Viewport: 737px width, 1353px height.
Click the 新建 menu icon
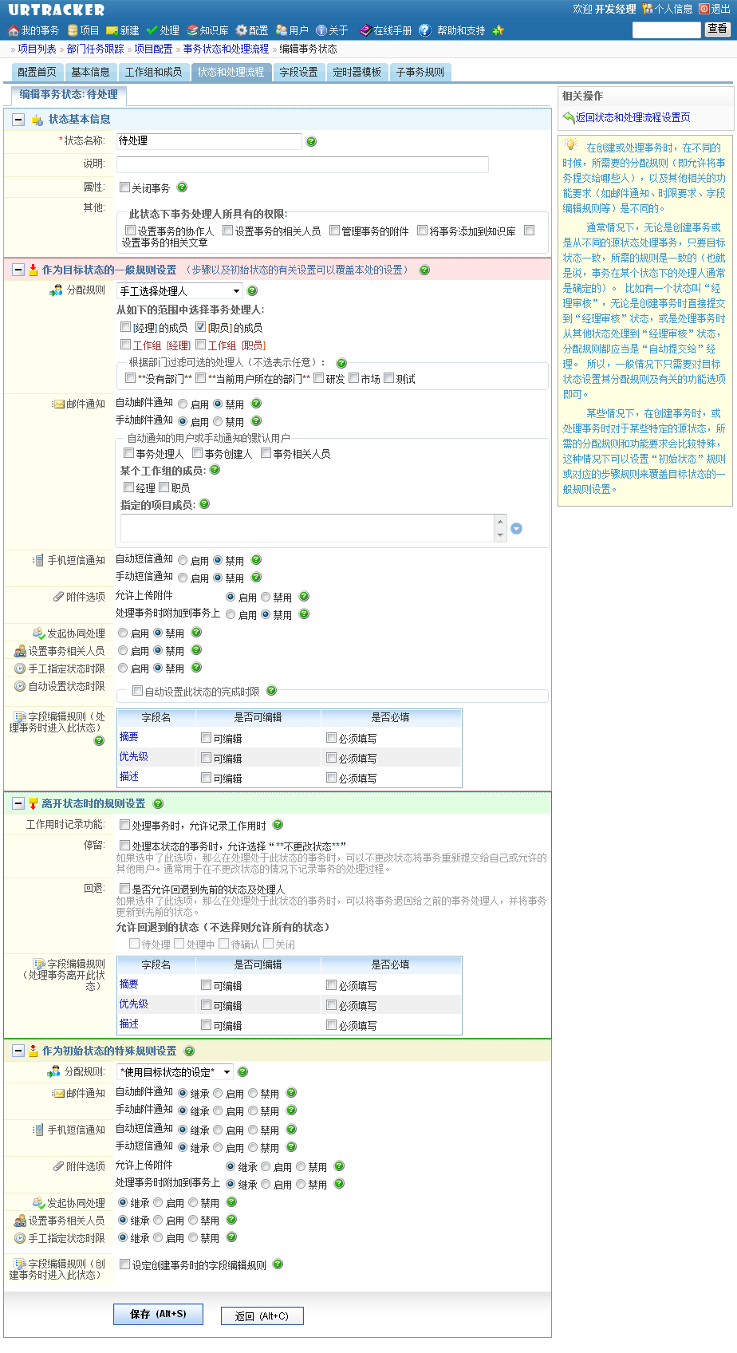click(112, 30)
